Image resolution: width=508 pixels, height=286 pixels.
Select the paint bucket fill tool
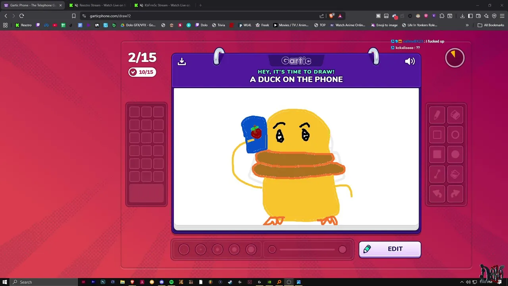click(x=455, y=174)
